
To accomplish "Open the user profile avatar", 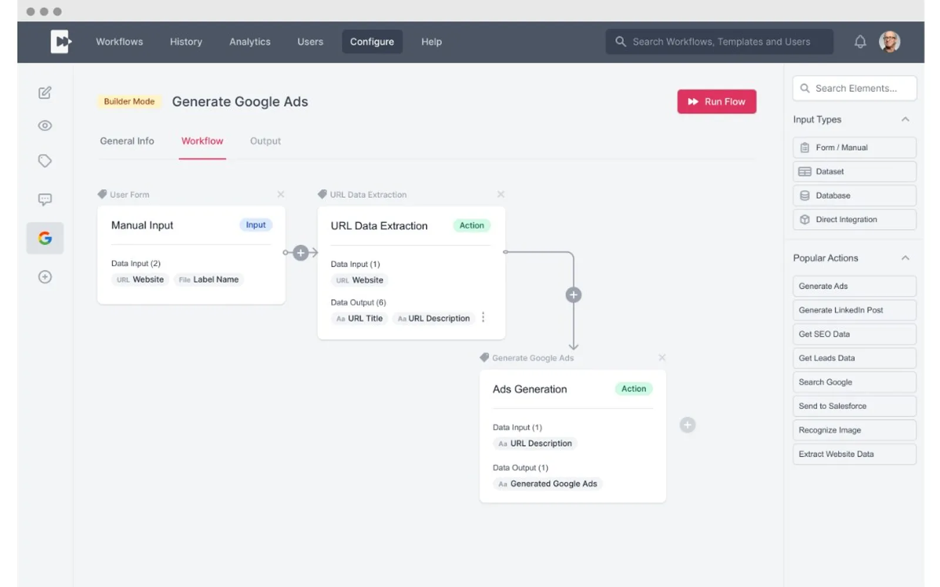I will tap(889, 42).
